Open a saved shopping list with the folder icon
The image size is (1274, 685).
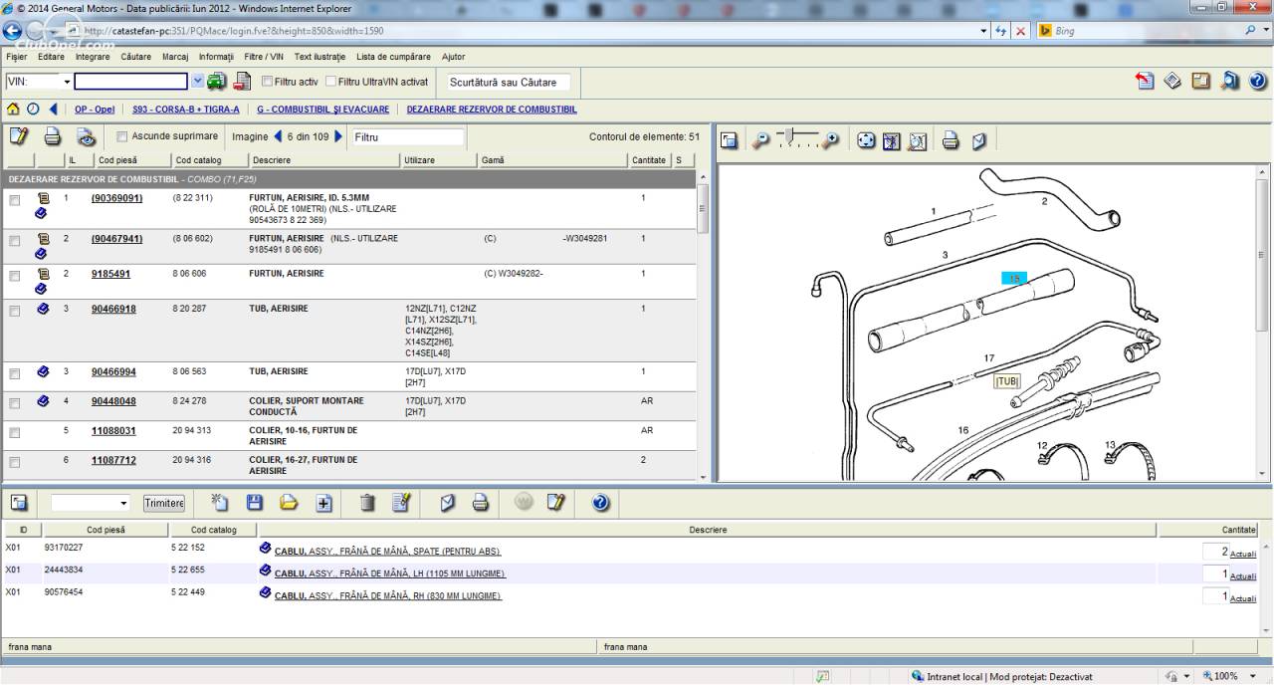289,503
